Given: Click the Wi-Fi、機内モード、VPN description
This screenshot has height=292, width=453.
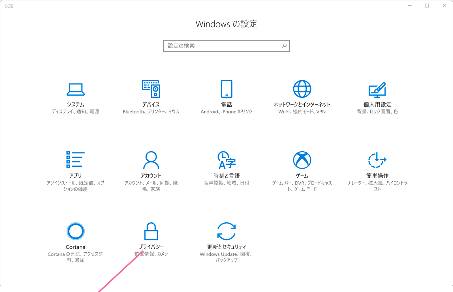Looking at the screenshot, I should click(302, 112).
